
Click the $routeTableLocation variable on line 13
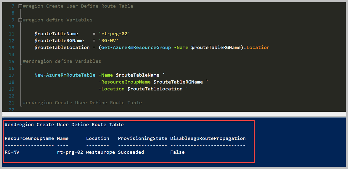[62, 47]
